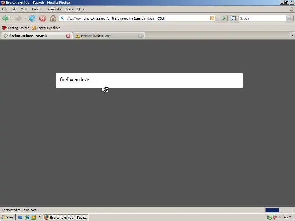295x221 pixels.
Task: Click the greyed Forward arrow button
Action: 18,18
